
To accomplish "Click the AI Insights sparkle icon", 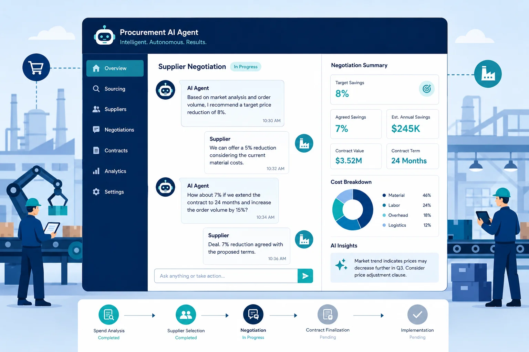I will [341, 264].
